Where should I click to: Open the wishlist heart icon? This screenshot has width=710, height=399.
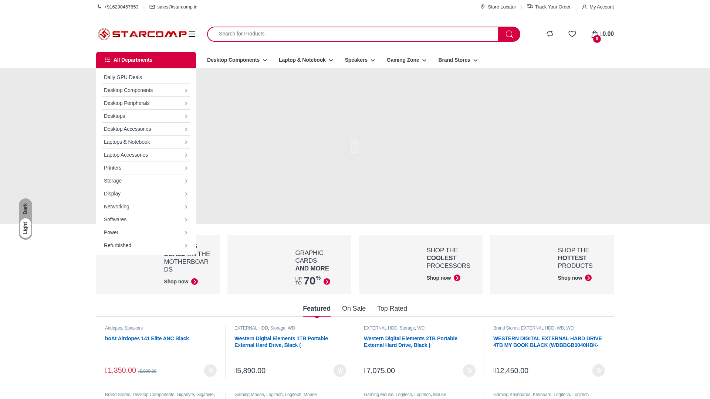[x=572, y=34]
